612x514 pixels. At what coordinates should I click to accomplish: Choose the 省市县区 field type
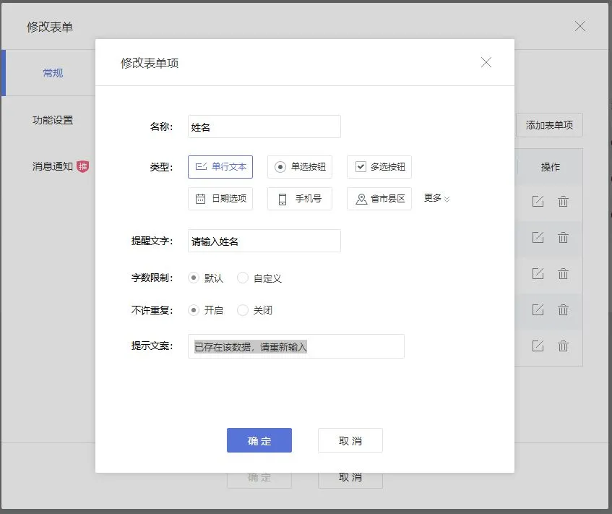[x=379, y=199]
